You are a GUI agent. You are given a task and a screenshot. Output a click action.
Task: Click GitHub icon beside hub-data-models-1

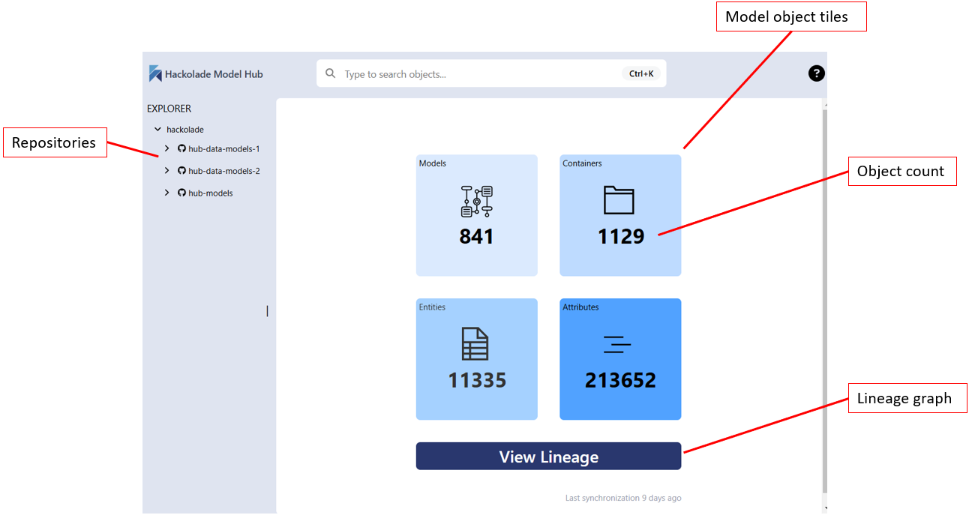pos(181,149)
